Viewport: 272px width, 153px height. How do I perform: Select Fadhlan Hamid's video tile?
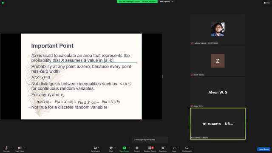pyautogui.click(x=218, y=29)
